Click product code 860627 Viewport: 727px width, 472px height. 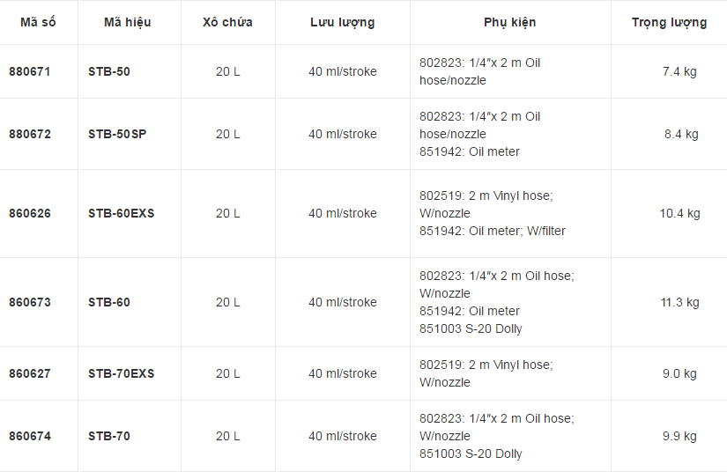pyautogui.click(x=30, y=373)
